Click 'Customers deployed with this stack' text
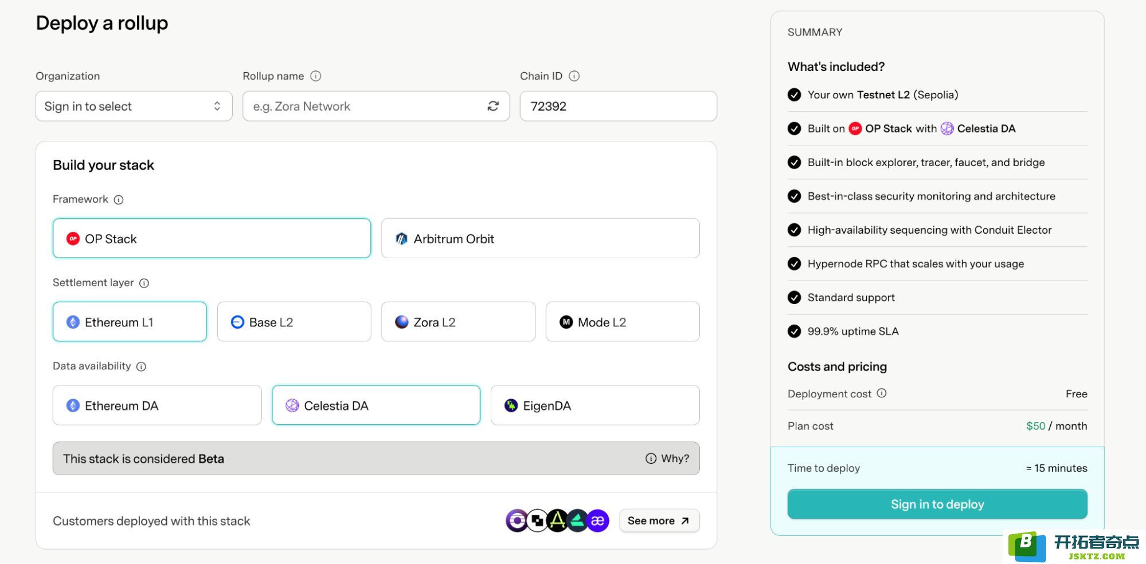The width and height of the screenshot is (1146, 564). (x=151, y=521)
